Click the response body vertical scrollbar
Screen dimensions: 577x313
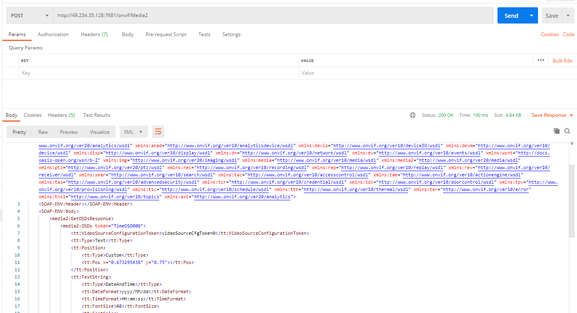click(x=572, y=201)
